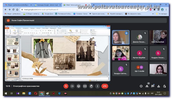This screenshot has height=99, width=172.
Task: Expand hidden bookmarks chevron
Action: (x=153, y=14)
